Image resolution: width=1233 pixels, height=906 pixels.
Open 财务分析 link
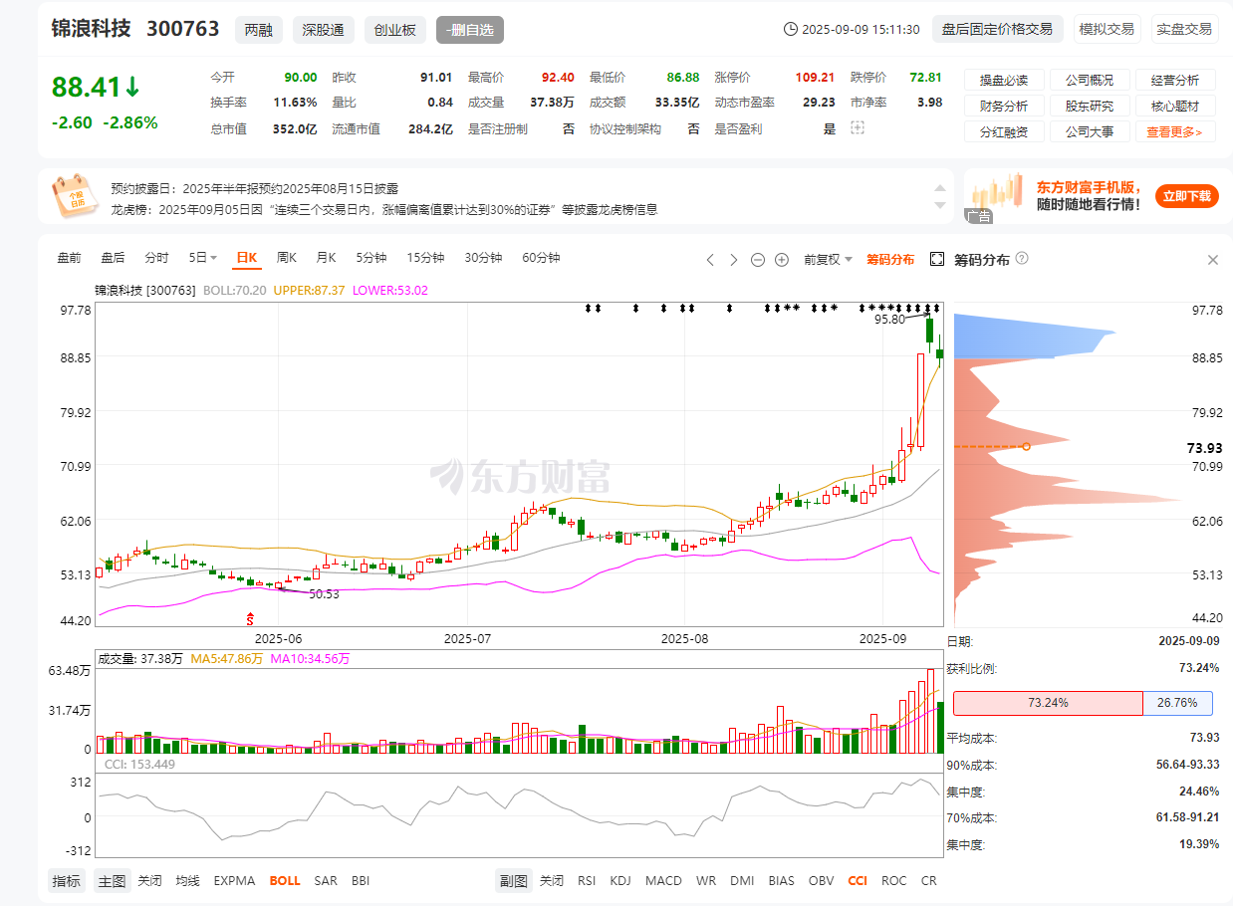(1004, 107)
